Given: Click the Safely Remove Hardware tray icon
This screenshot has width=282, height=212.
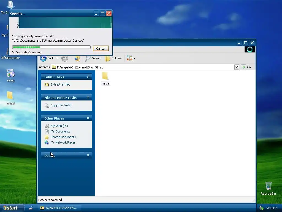Looking at the screenshot, I should point(262,208).
